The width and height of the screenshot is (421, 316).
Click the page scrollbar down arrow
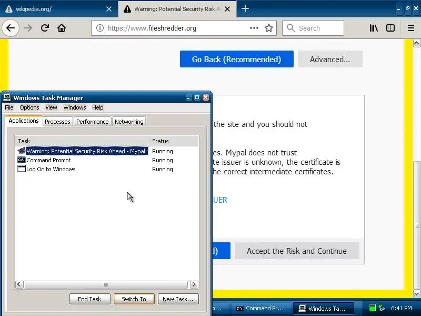tap(417, 294)
